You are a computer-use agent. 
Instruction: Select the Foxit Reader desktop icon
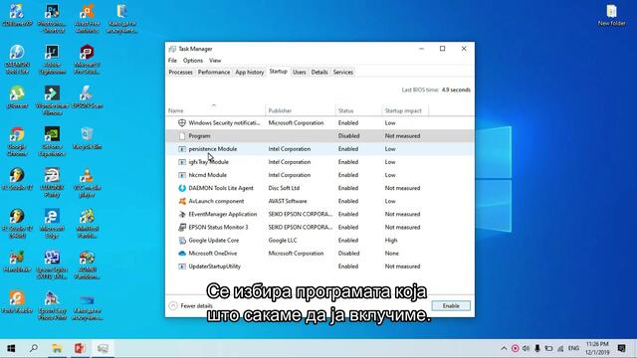(17, 302)
